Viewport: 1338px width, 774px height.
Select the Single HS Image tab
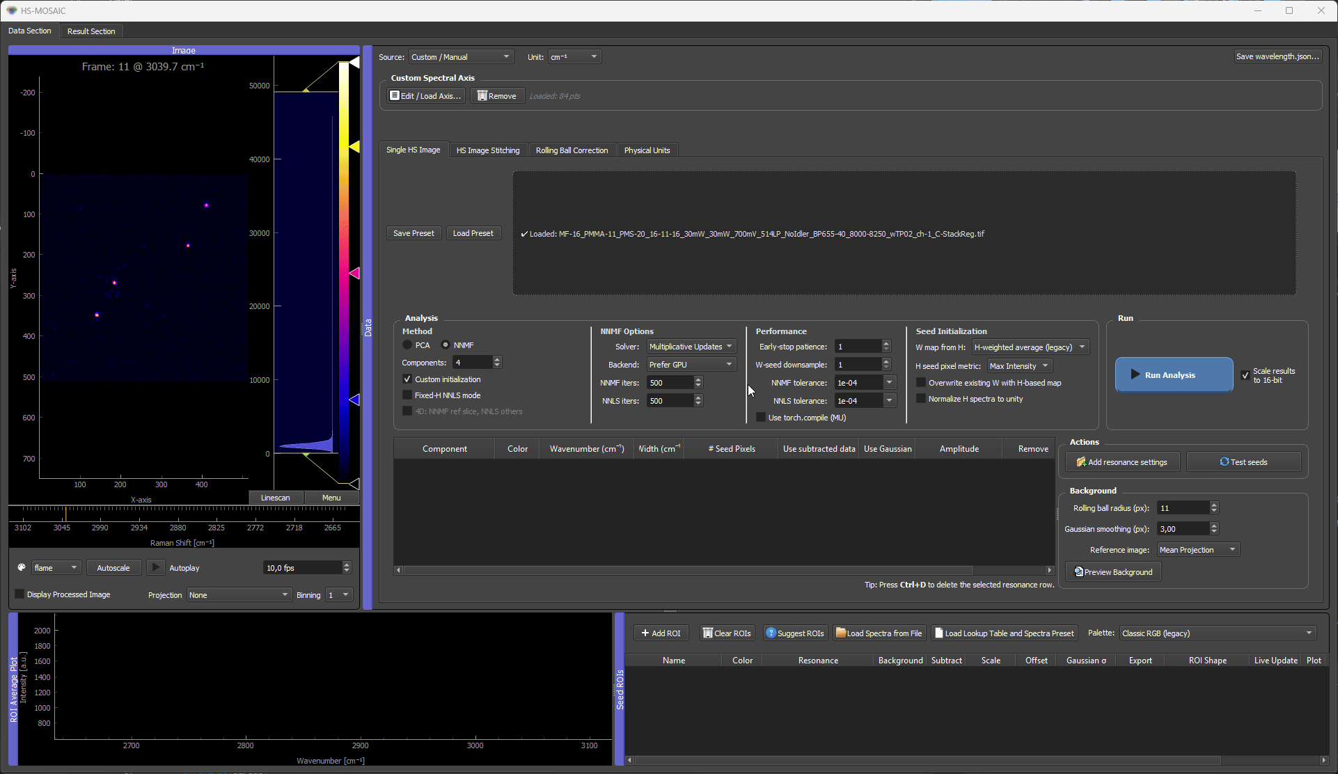tap(413, 150)
